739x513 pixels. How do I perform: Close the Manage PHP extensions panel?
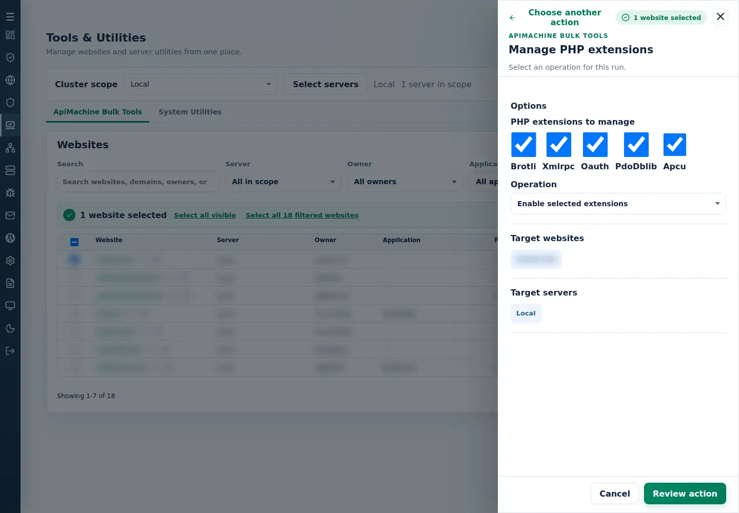(721, 17)
